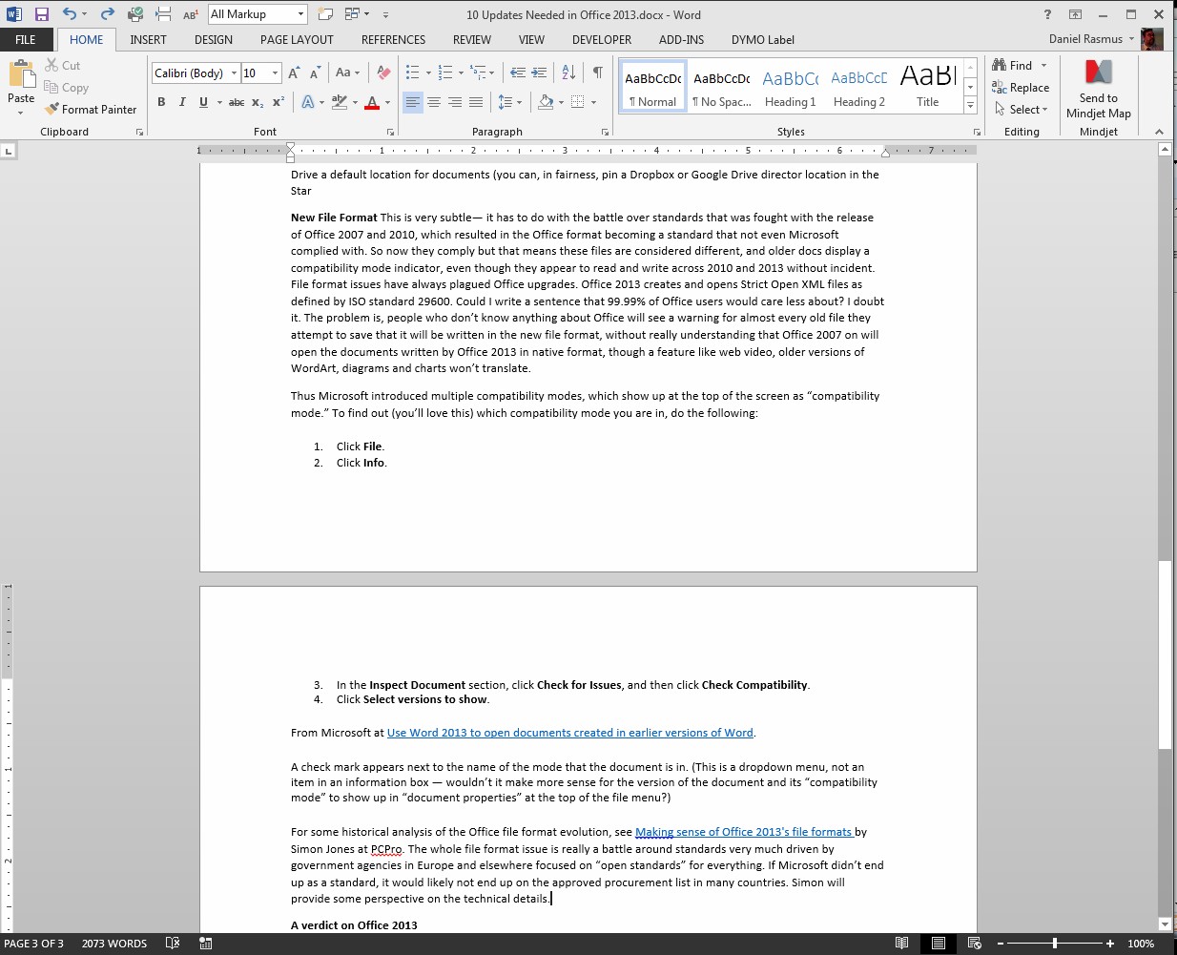Switch to the INSERT tab
Image resolution: width=1177 pixels, height=955 pixels.
[x=148, y=40]
